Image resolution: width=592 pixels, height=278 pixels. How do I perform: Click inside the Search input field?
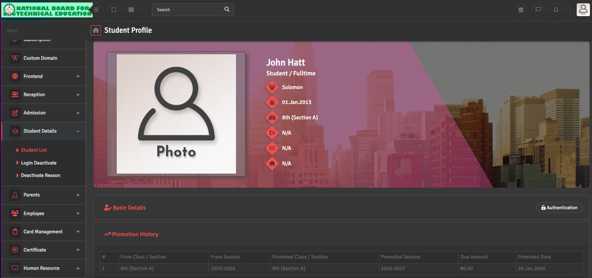187,10
